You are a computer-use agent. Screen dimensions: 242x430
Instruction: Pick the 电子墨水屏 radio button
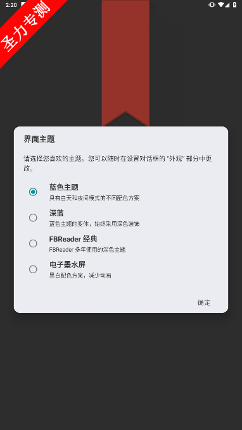[x=33, y=269]
